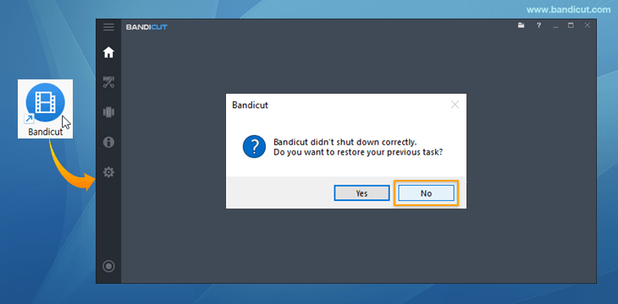The height and width of the screenshot is (304, 618).
Task: Close the Bandicut main window
Action: (x=587, y=25)
